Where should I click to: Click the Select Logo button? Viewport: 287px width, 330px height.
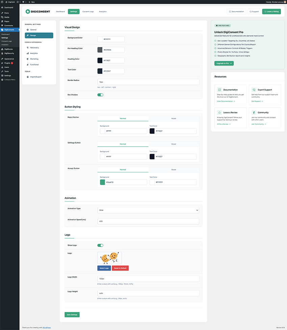[104, 268]
